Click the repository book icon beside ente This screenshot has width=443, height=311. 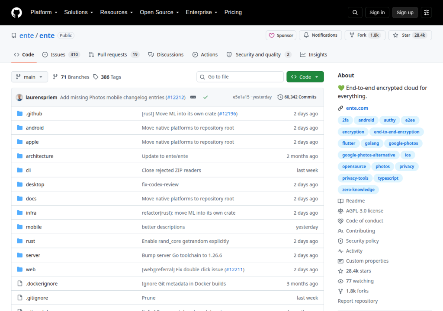[x=14, y=35]
